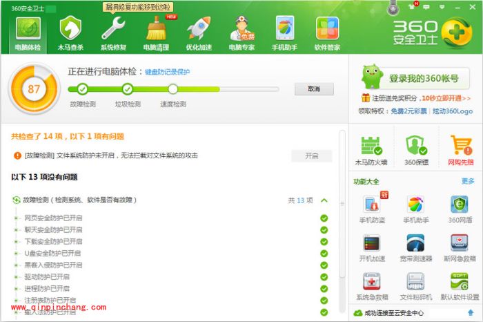This screenshot has width=483, height=322.
Task: Open the skin shirt icon in title bar
Action: tap(412, 6)
